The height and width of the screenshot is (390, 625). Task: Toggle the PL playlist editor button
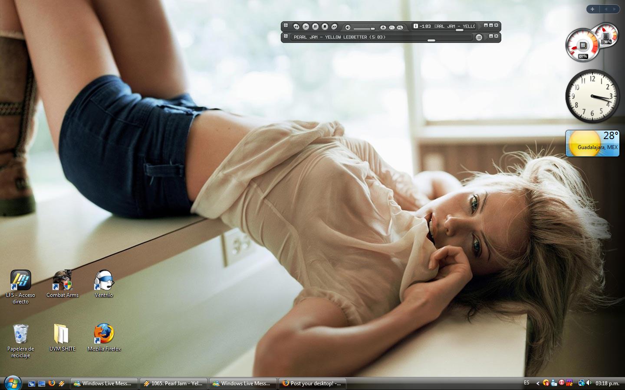pos(392,27)
